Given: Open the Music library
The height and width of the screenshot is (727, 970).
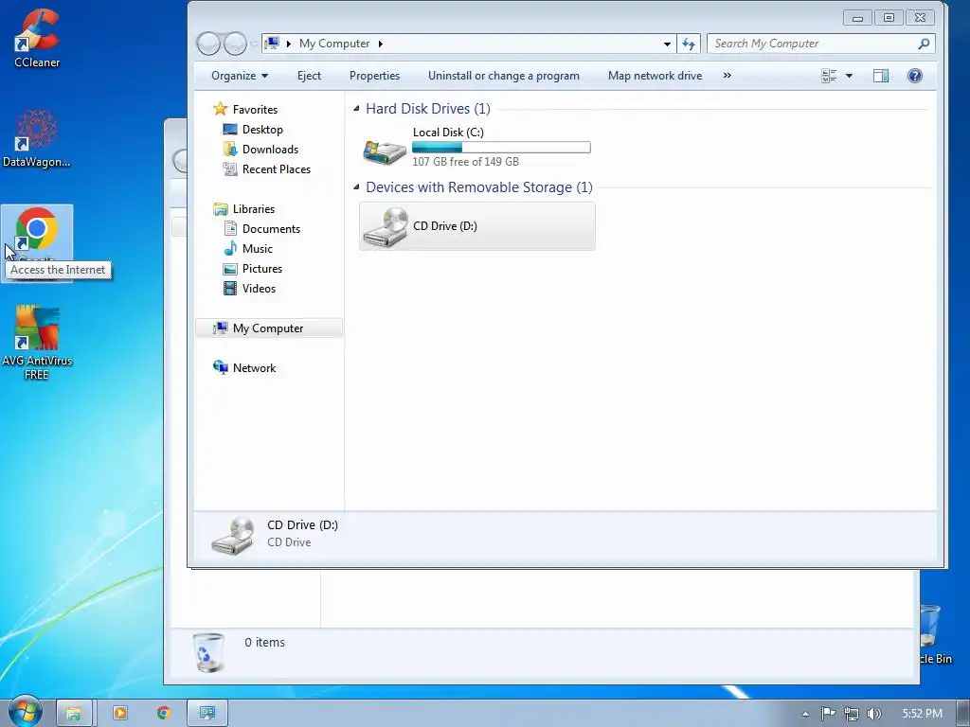Looking at the screenshot, I should click(x=258, y=249).
